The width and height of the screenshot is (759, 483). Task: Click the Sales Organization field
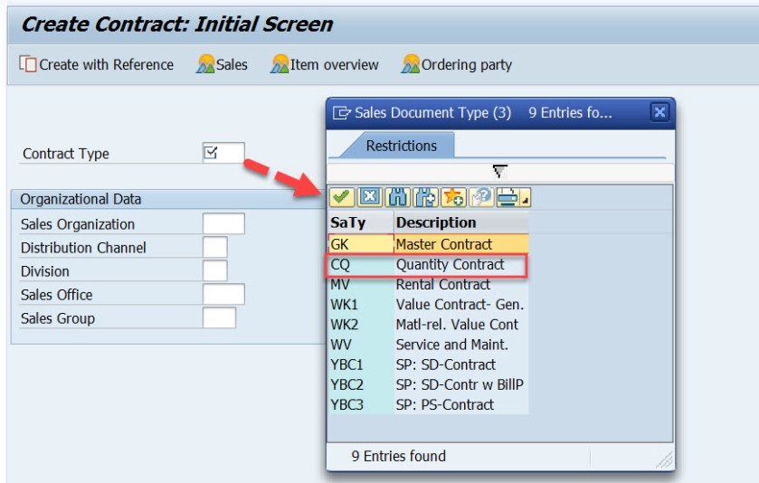[223, 224]
